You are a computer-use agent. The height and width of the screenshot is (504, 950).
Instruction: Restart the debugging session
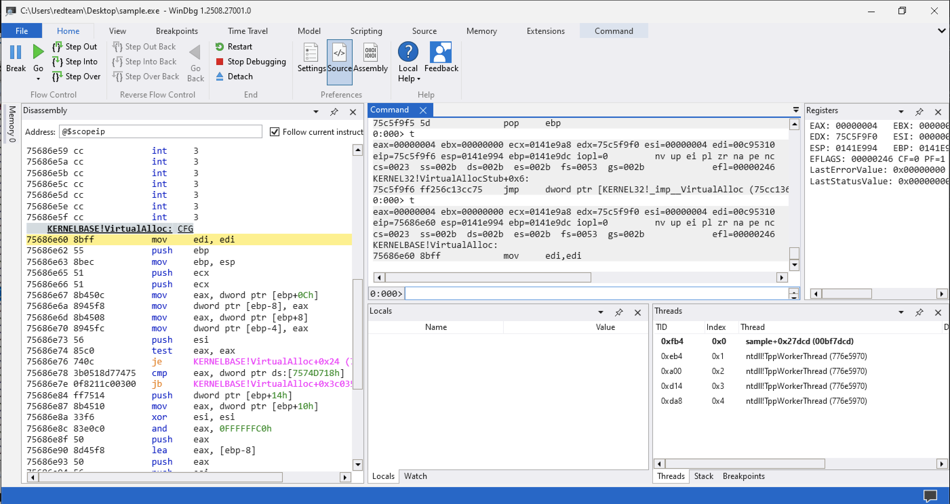point(234,46)
